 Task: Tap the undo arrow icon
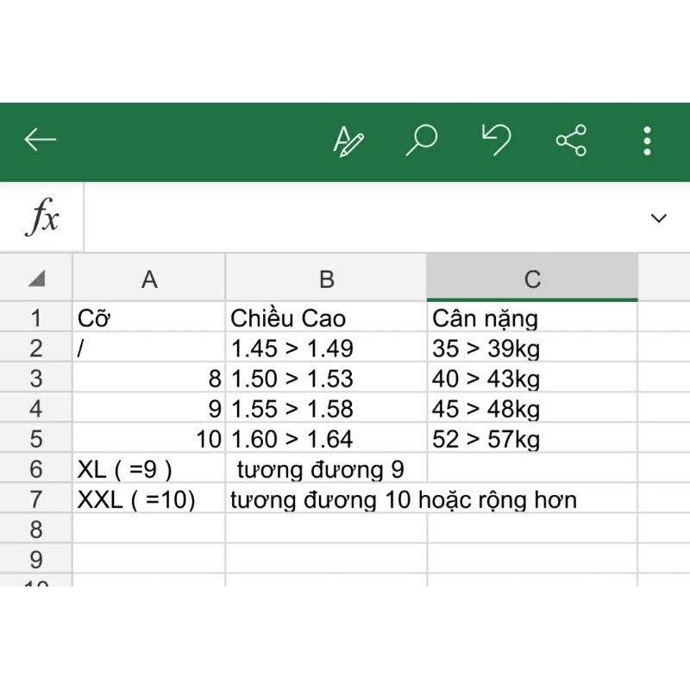pos(496,140)
